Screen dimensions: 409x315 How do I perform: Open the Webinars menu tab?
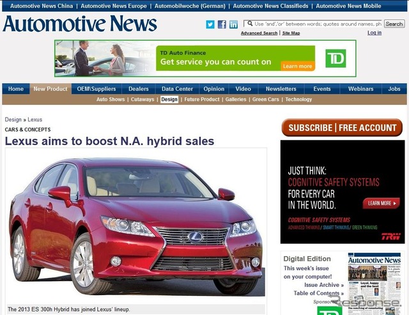[360, 89]
